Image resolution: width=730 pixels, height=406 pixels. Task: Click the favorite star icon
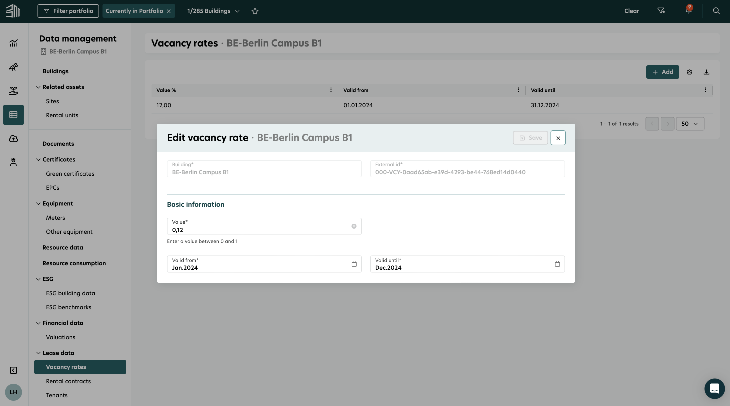255,11
